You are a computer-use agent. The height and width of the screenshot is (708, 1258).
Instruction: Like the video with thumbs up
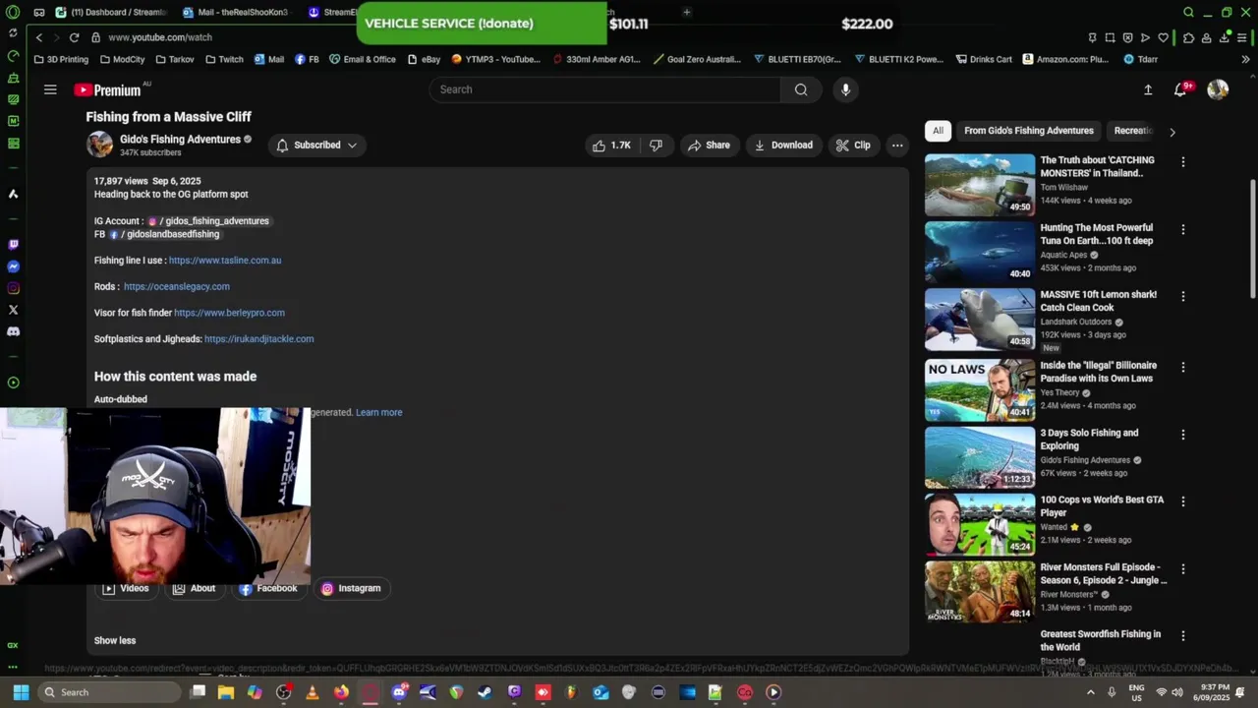611,146
